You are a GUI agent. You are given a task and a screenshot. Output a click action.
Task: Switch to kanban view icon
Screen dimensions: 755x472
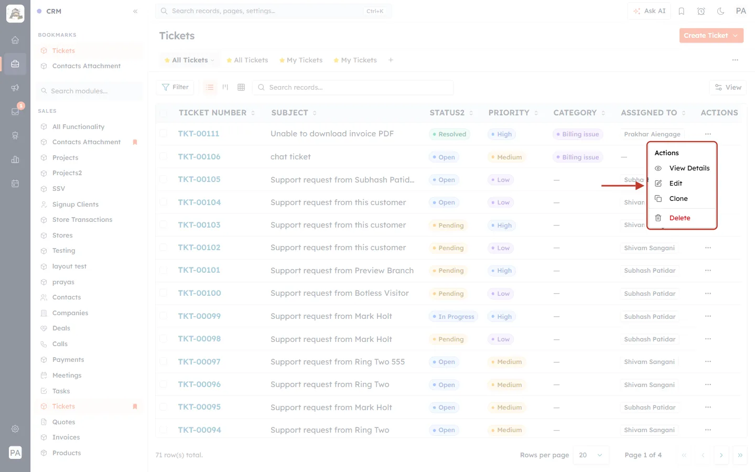click(225, 87)
